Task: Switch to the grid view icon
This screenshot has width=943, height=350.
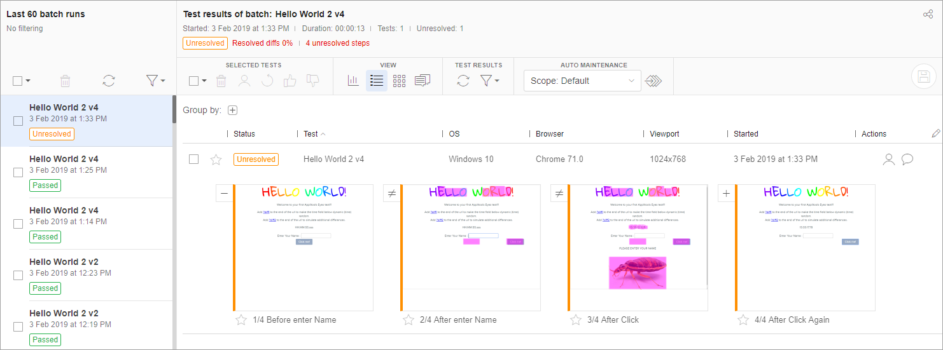Action: coord(399,81)
